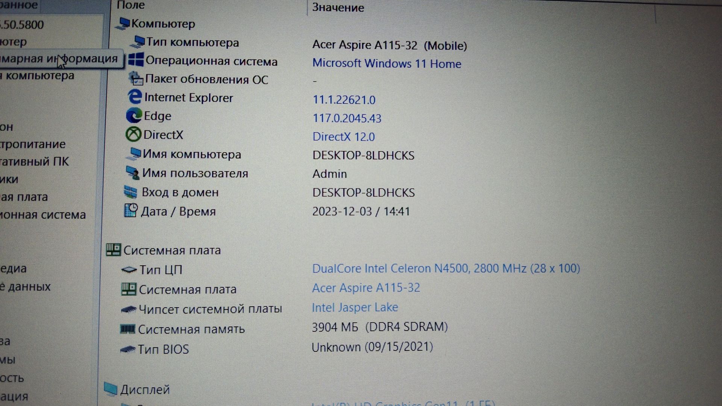The width and height of the screenshot is (722, 406).
Task: Open the 11.1.22621.0 Internet Explorer version link
Action: pos(344,100)
